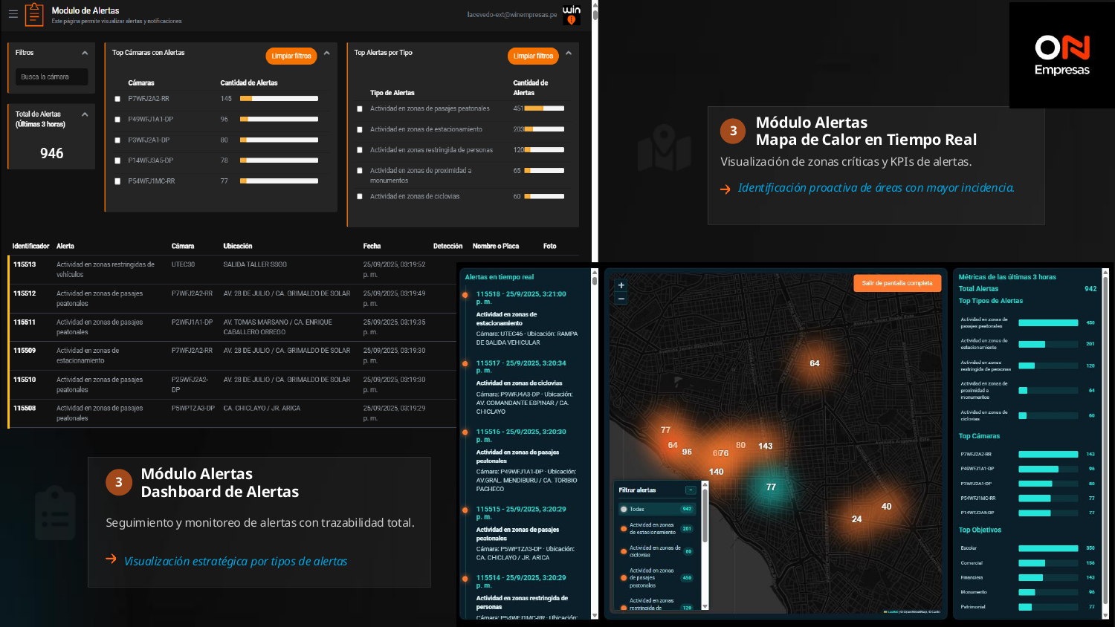Viewport: 1115px width, 627px height.
Task: Collapse the Total de Alertas panel
Action: [x=85, y=114]
